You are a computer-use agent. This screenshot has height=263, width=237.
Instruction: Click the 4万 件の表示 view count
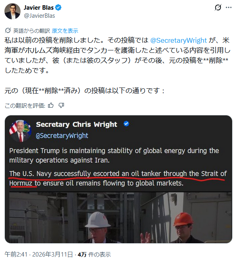[x=94, y=255]
